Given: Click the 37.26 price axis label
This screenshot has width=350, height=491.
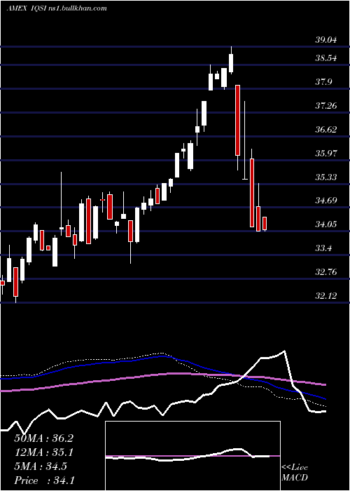Looking at the screenshot, I should pos(326,106).
